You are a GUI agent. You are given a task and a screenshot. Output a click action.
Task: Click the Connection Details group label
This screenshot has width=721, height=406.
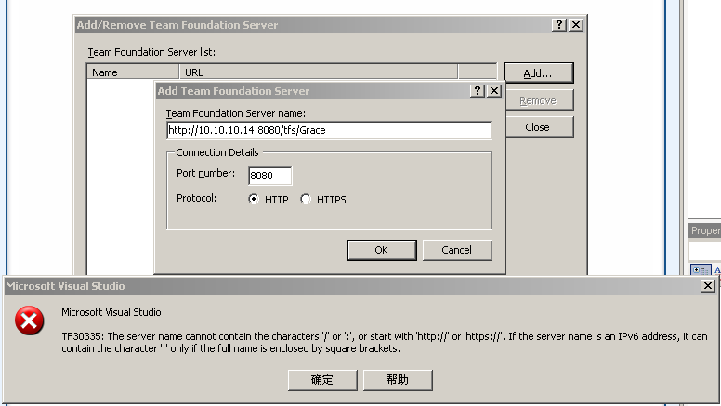pos(217,152)
